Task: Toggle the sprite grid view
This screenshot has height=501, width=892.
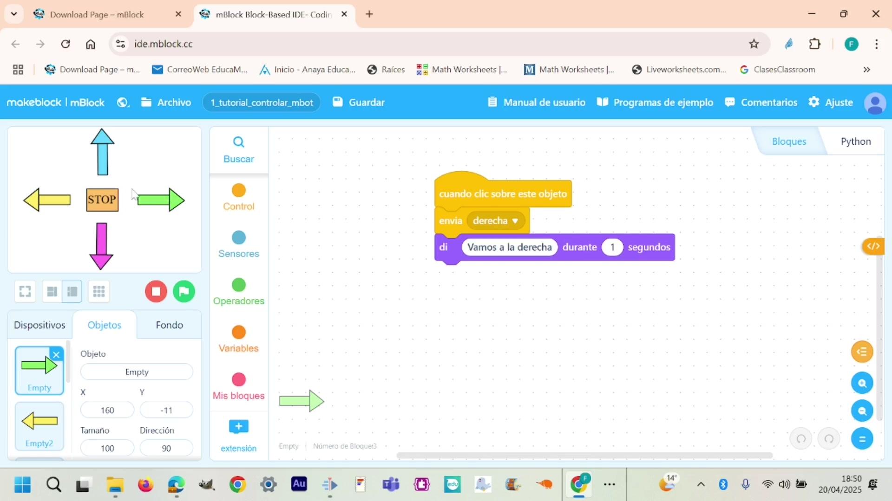Action: [98, 291]
